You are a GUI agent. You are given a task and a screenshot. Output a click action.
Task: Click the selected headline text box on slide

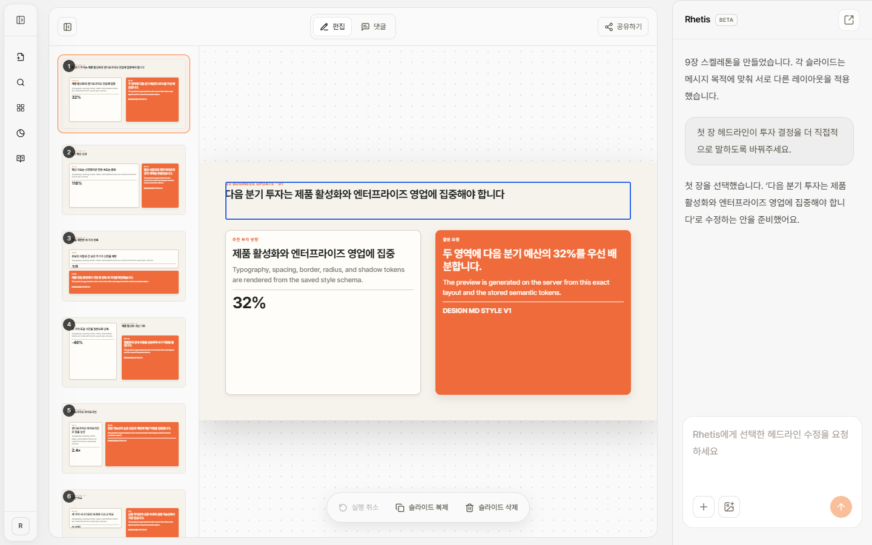(428, 200)
